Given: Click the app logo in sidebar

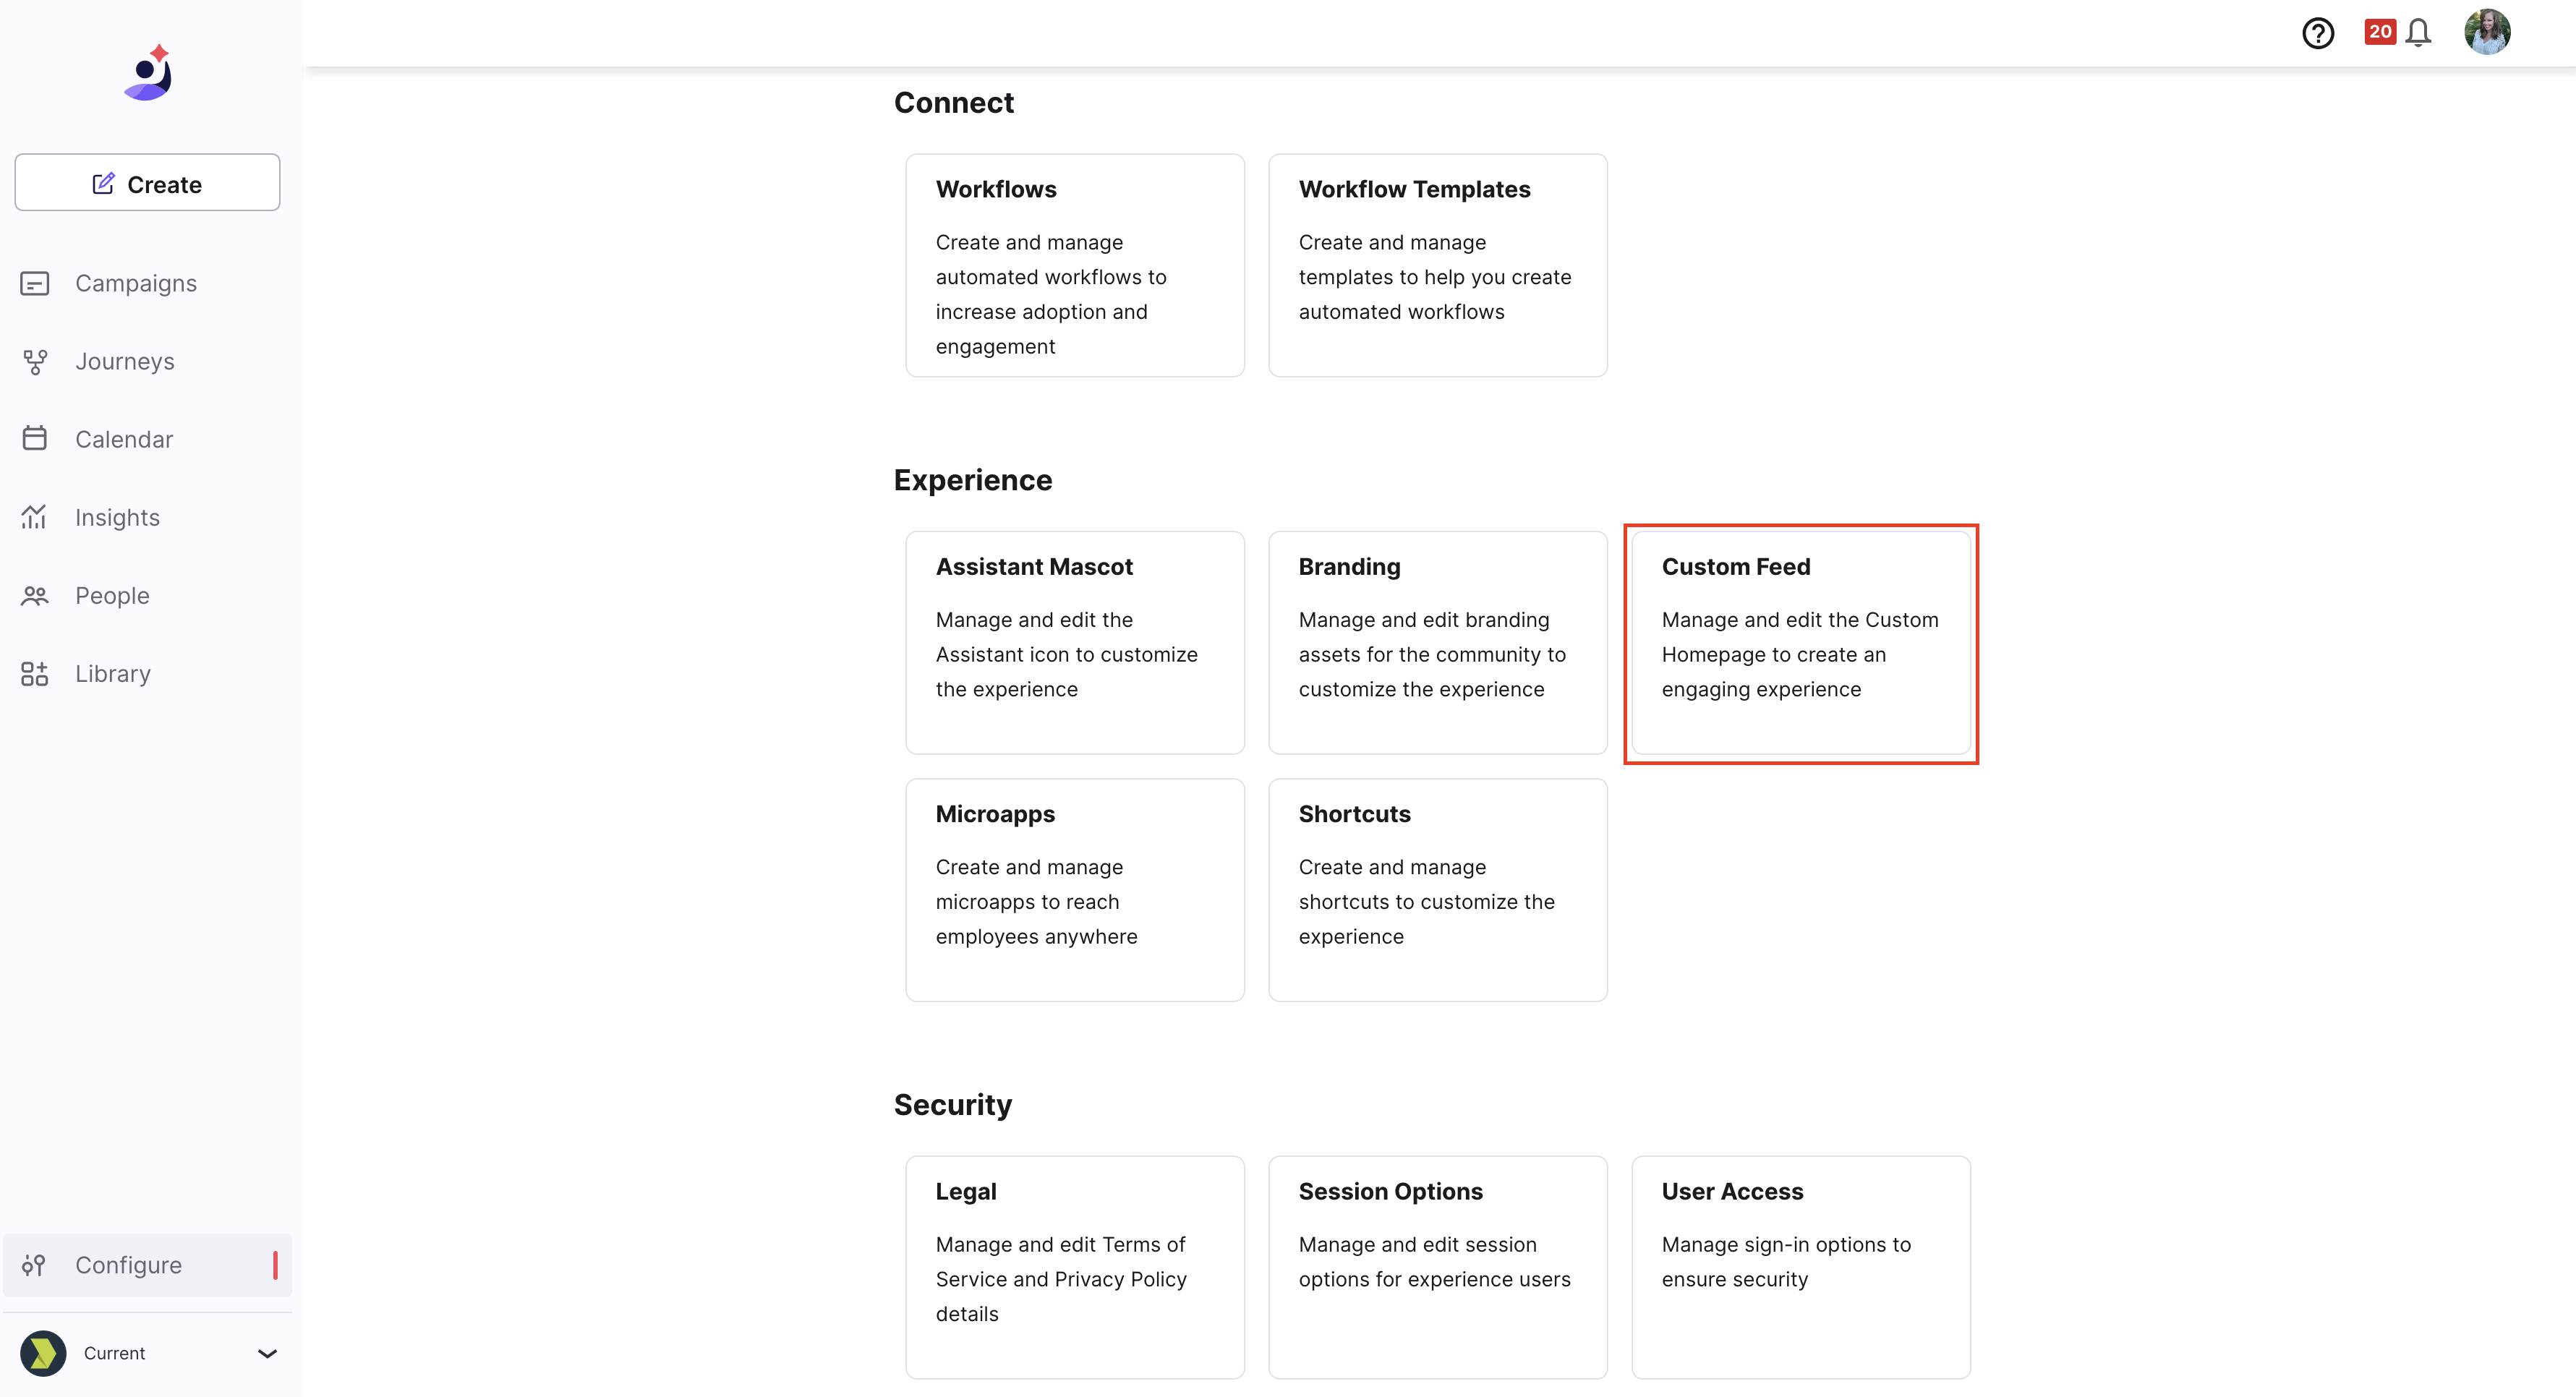Looking at the screenshot, I should click(148, 72).
